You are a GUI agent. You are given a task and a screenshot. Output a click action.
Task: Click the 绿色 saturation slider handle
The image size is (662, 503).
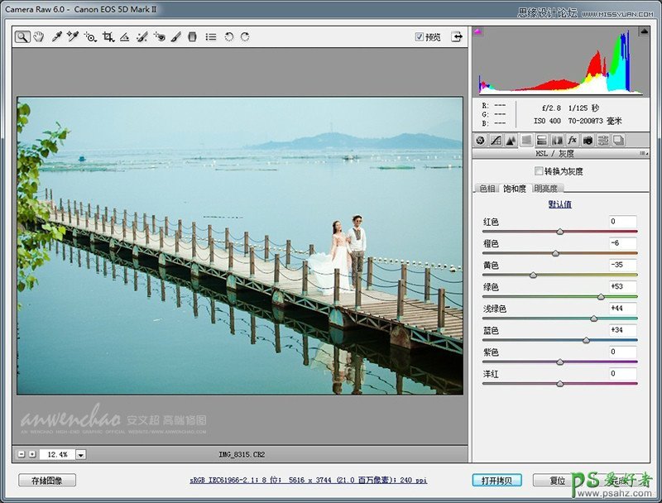601,296
